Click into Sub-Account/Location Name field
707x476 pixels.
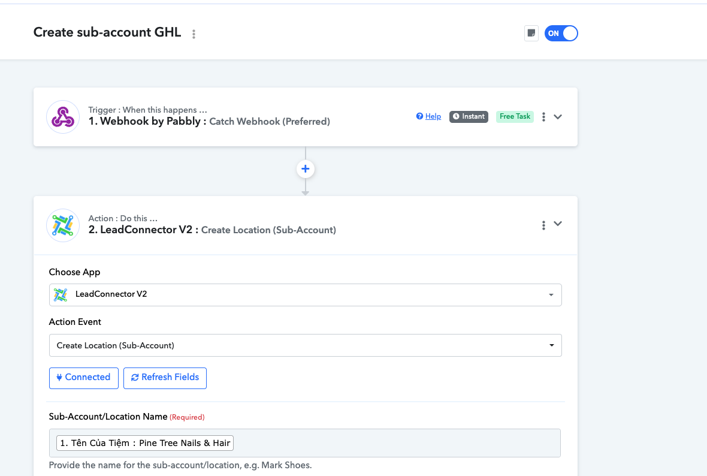pyautogui.click(x=389, y=443)
